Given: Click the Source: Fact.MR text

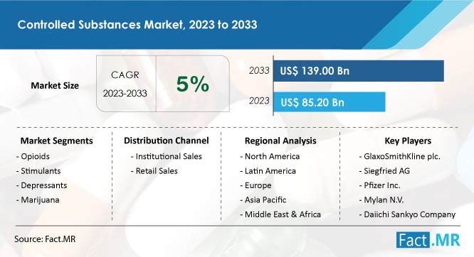Looking at the screenshot, I should point(45,239).
